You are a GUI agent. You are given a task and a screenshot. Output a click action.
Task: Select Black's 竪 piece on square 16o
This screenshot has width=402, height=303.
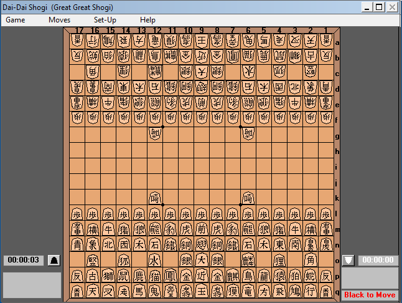pos(93,260)
